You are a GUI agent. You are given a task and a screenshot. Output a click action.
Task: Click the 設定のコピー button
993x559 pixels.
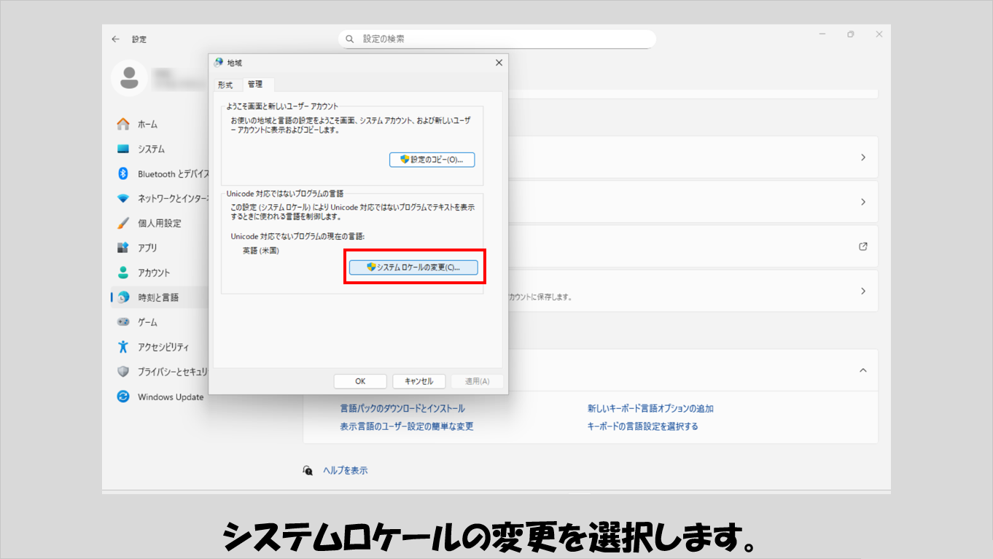(x=432, y=160)
